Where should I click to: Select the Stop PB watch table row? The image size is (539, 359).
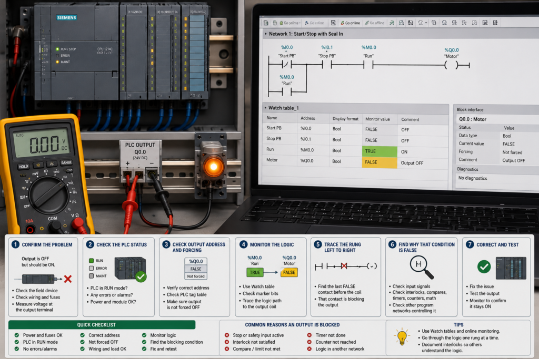point(355,140)
